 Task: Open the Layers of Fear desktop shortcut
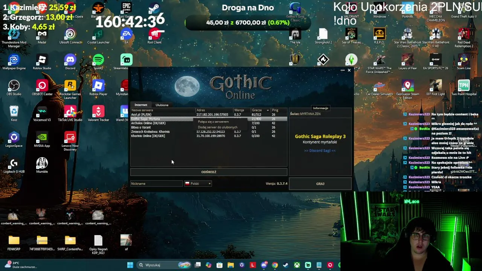407,62
